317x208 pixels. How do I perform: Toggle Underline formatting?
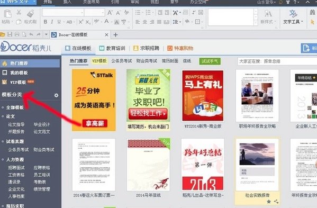(59, 22)
